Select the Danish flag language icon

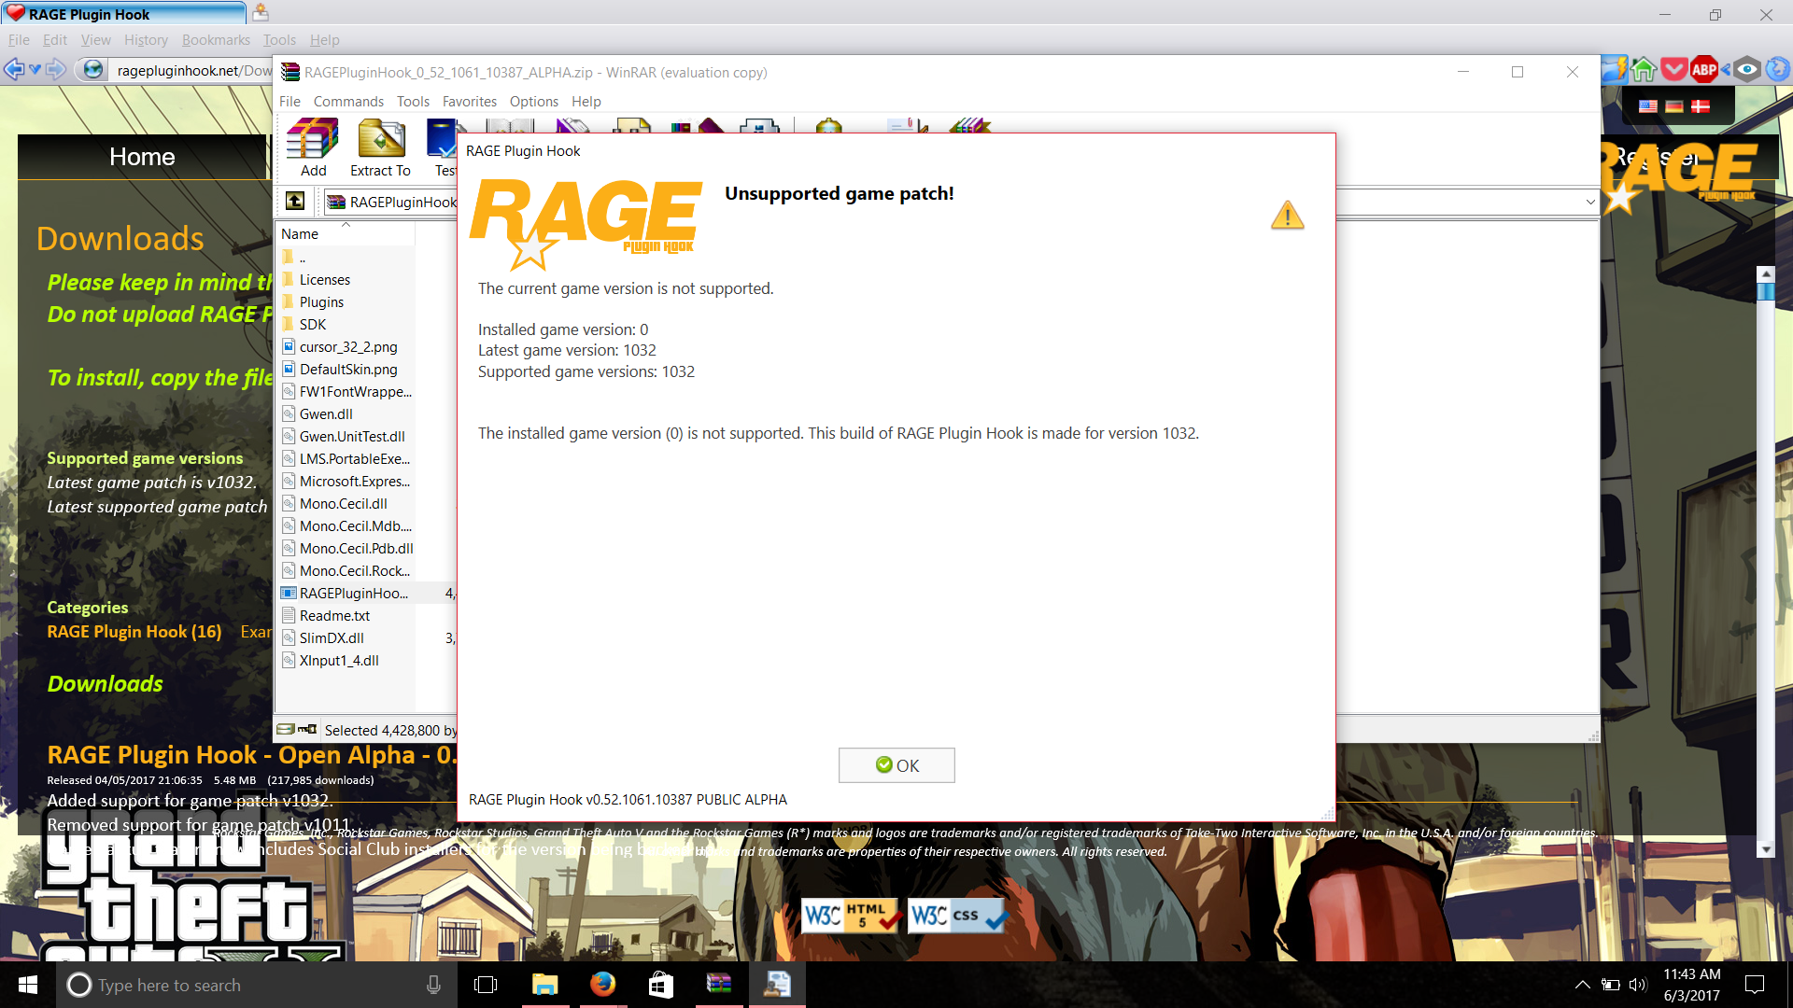click(1701, 106)
